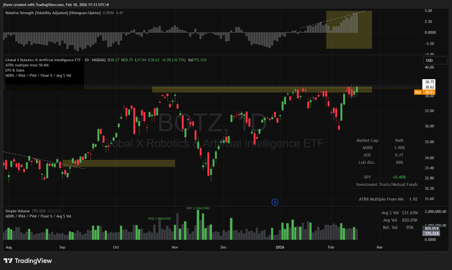Viewport: 452px width, 270px height.
Task: Click the Investment Trusts/Mutual Funds sector text
Action: [x=387, y=185]
